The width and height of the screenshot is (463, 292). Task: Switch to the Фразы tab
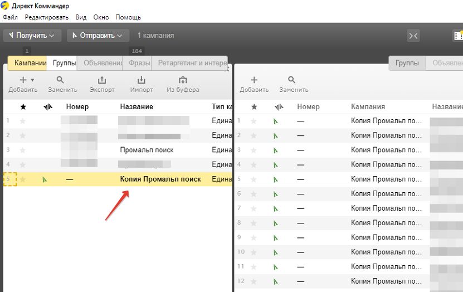coord(137,63)
